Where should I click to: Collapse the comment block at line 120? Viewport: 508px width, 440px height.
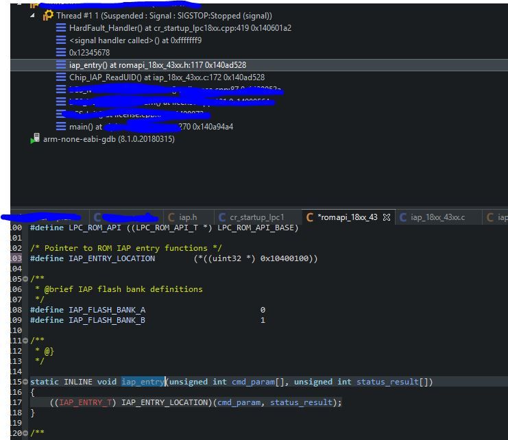click(25, 433)
